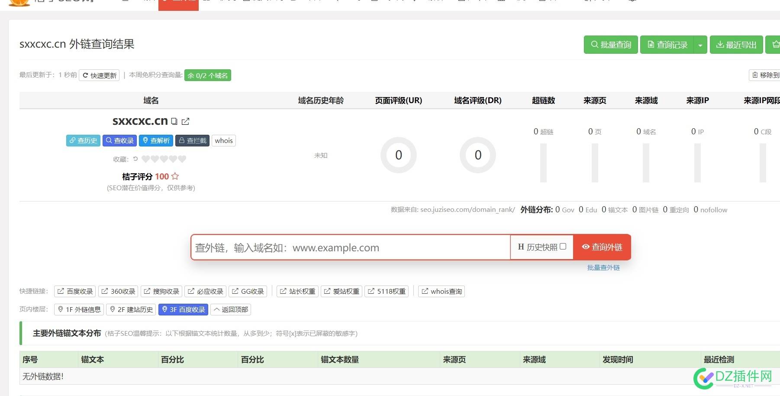This screenshot has width=780, height=396.
Task: Click the 超链数 column header
Action: pyautogui.click(x=544, y=101)
